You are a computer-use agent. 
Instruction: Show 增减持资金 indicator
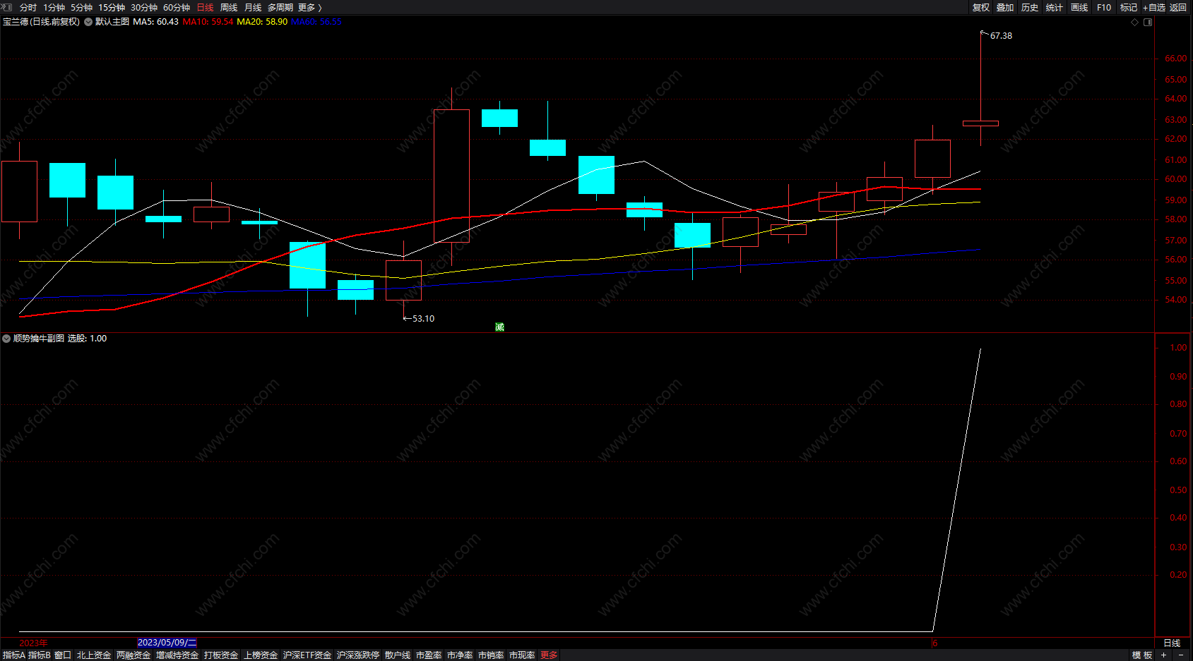pos(177,655)
